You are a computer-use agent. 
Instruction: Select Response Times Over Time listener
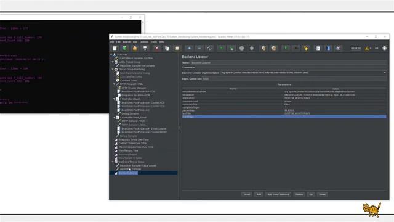134,139
